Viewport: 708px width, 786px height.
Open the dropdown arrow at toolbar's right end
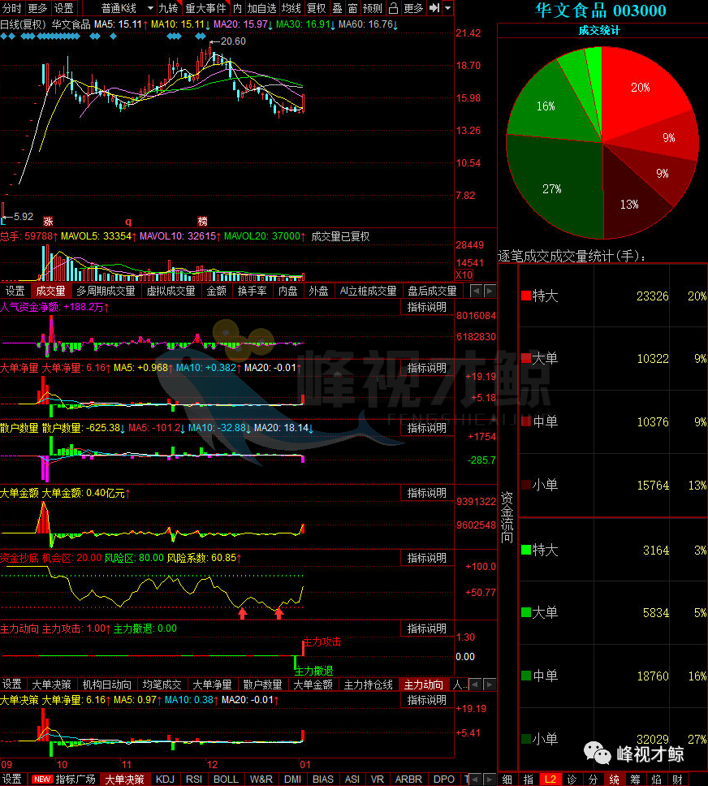447,7
